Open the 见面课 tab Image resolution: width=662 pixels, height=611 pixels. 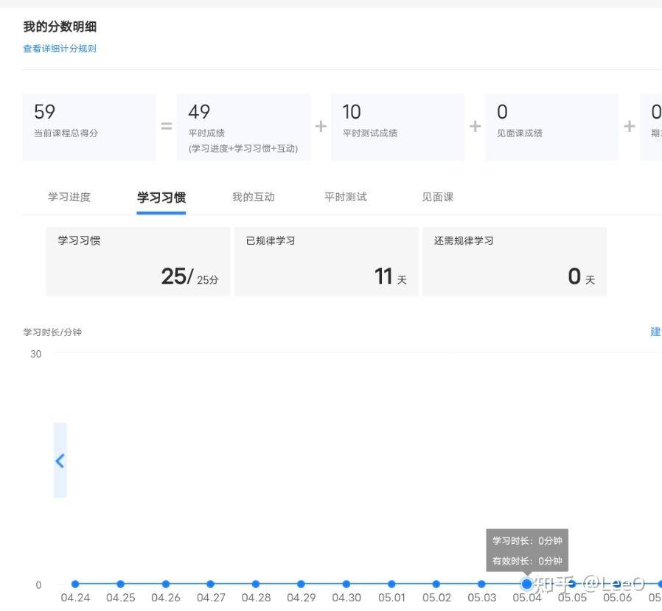tap(437, 197)
